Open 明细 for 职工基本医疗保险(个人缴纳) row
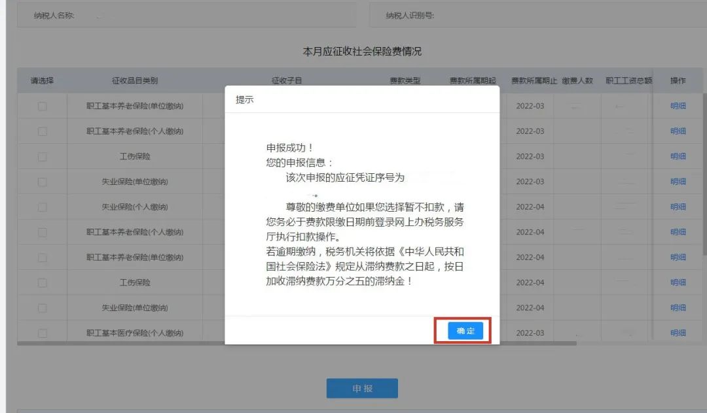 click(678, 333)
